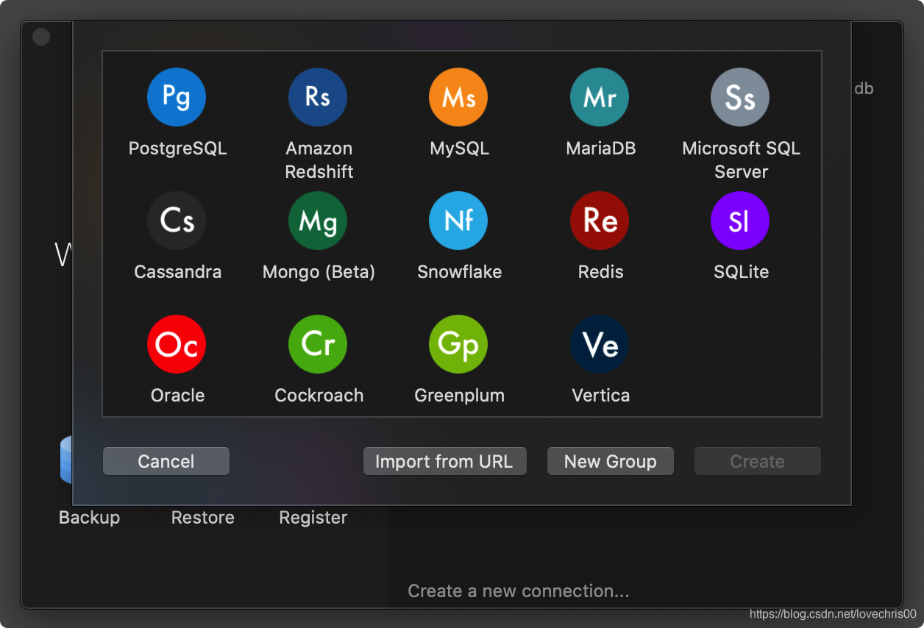The height and width of the screenshot is (628, 924).
Task: Select the Cassandra Cs icon
Action: 177,221
